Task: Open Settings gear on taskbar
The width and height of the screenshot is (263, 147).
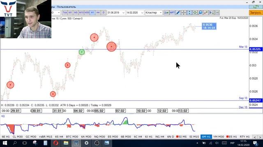Action: tap(86, 143)
